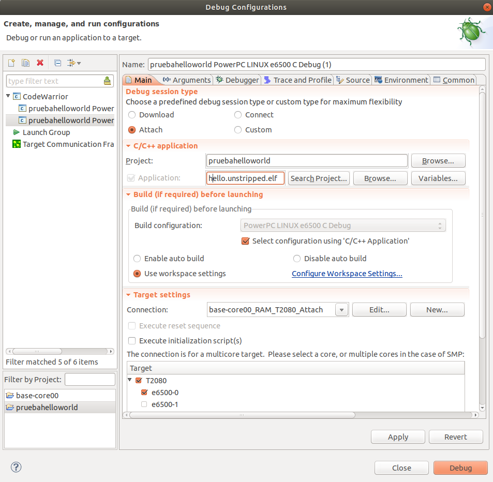Switch to the Environment tab
493x482 pixels.
tap(401, 80)
